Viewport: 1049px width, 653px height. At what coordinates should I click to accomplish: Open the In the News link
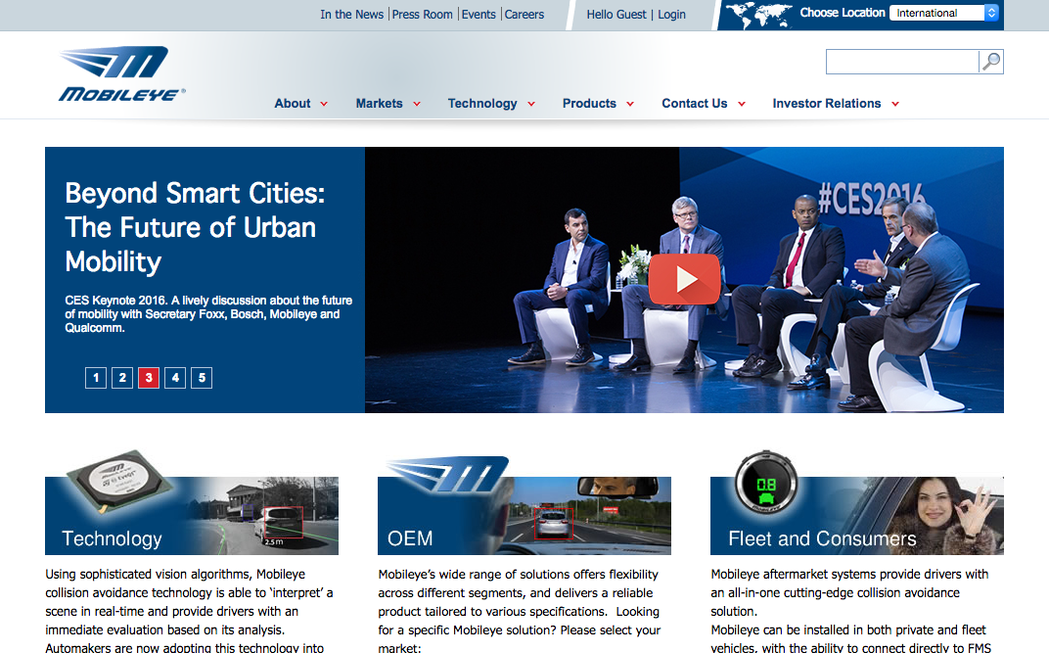click(352, 15)
